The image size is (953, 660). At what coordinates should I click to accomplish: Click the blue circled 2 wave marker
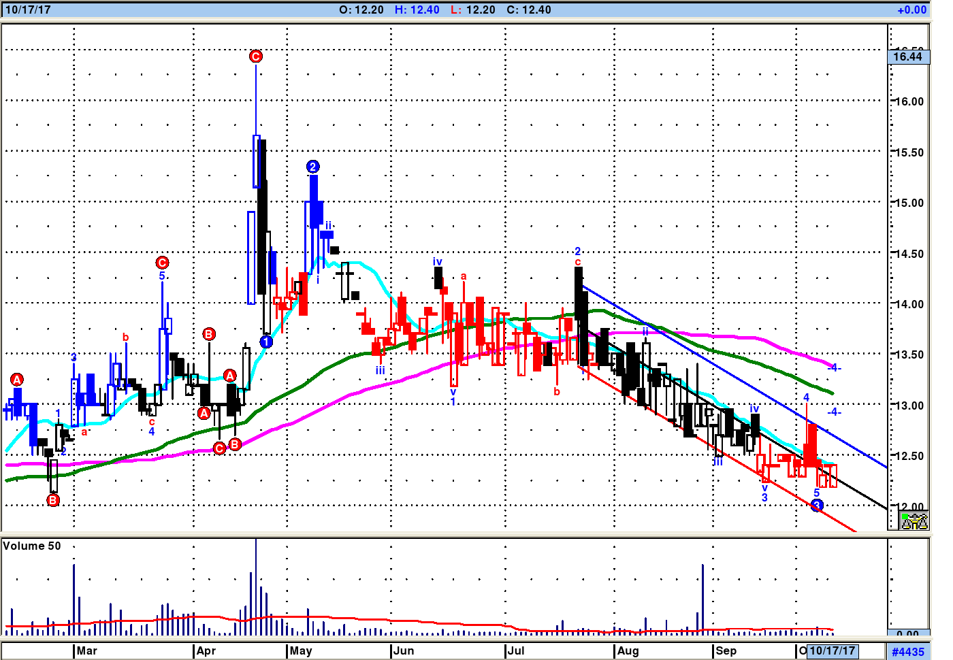tap(312, 167)
